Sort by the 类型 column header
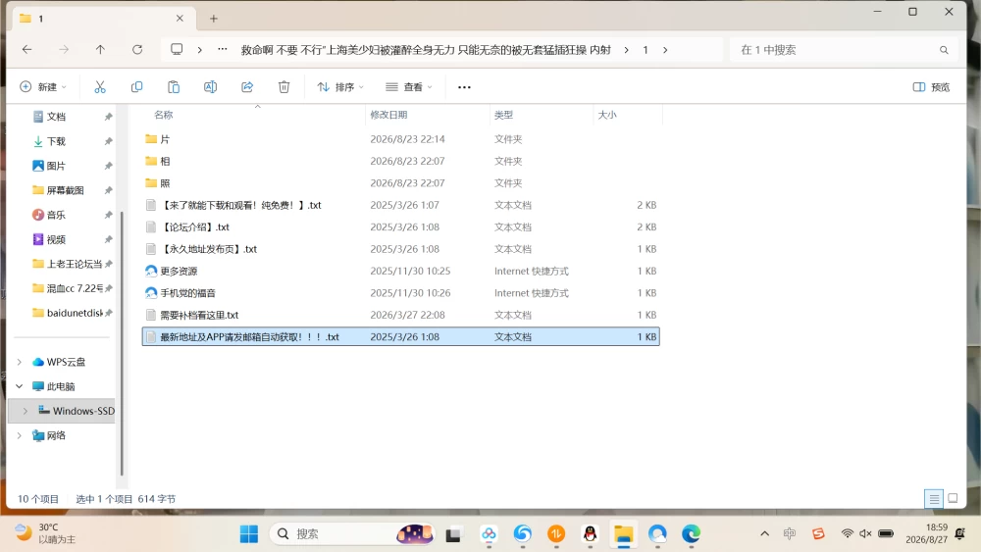Screen dimensions: 981x552 click(503, 115)
